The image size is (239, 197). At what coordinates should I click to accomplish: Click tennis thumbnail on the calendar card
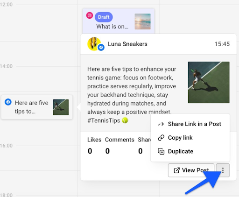click(61, 107)
